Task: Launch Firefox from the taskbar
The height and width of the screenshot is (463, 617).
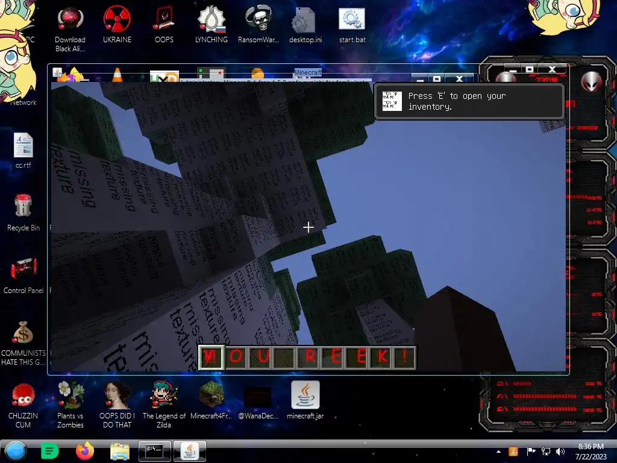Action: coord(84,451)
